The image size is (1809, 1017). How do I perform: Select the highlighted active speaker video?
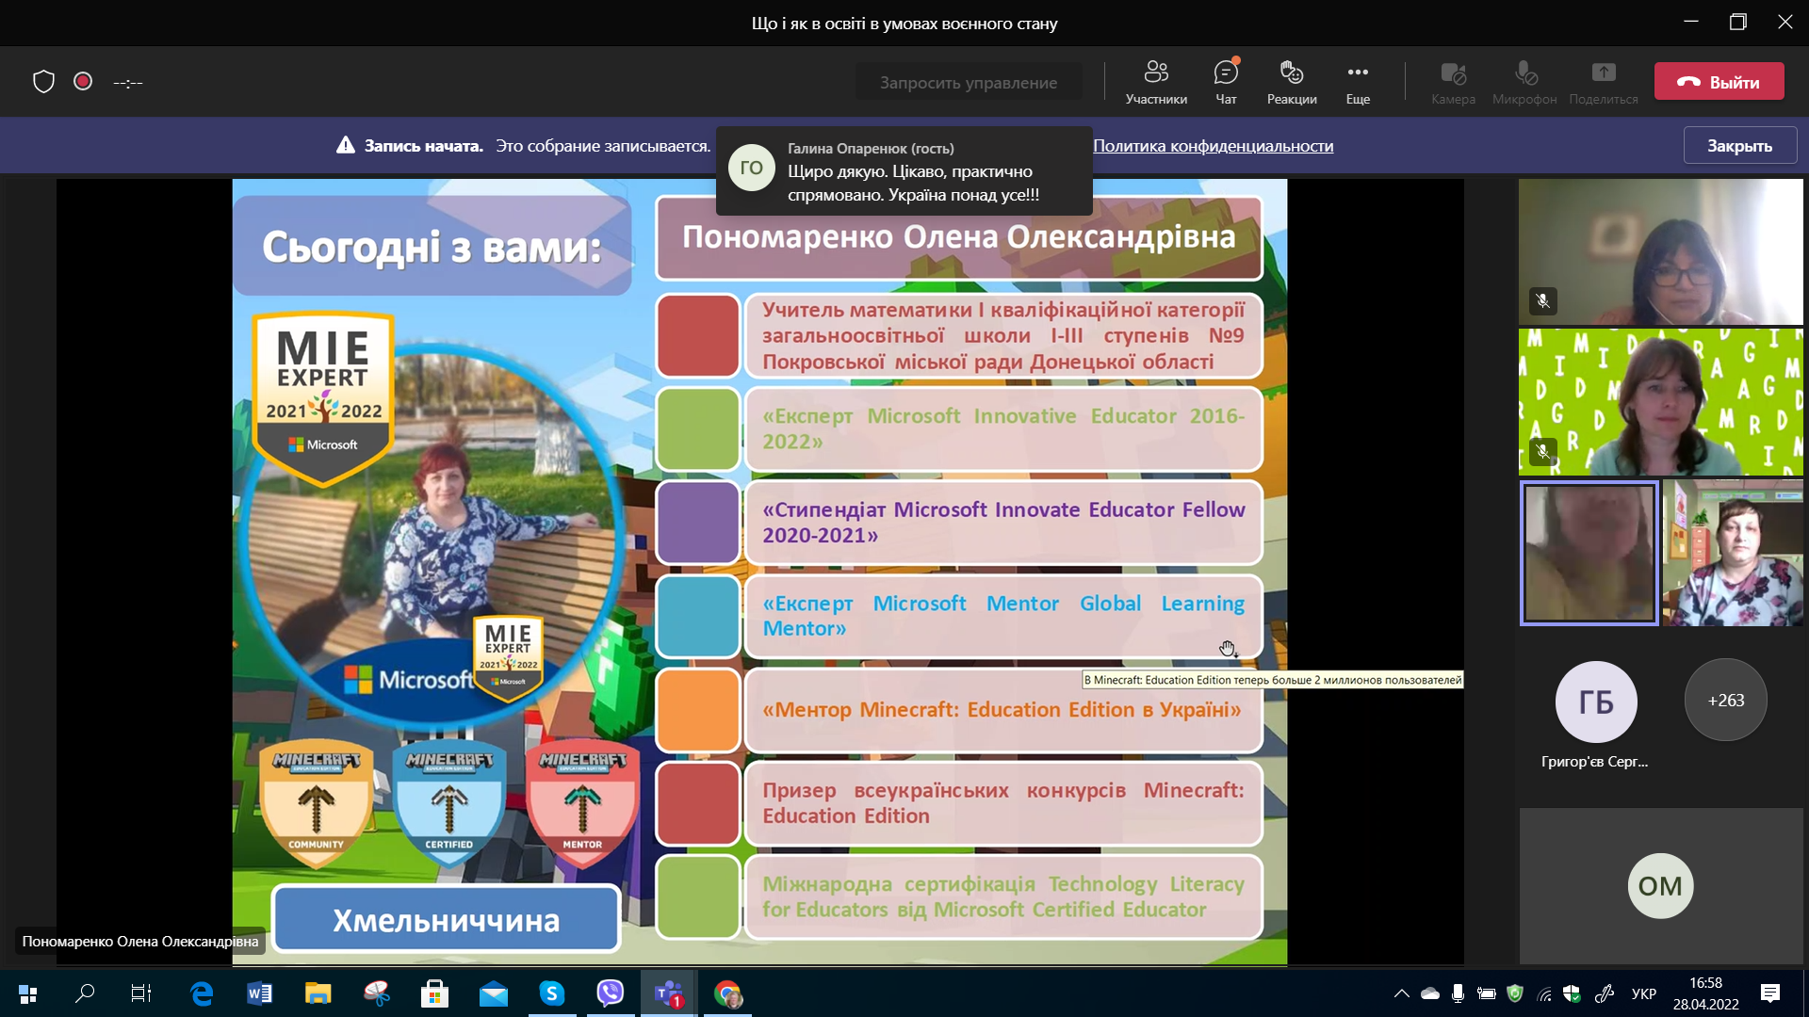tap(1589, 553)
